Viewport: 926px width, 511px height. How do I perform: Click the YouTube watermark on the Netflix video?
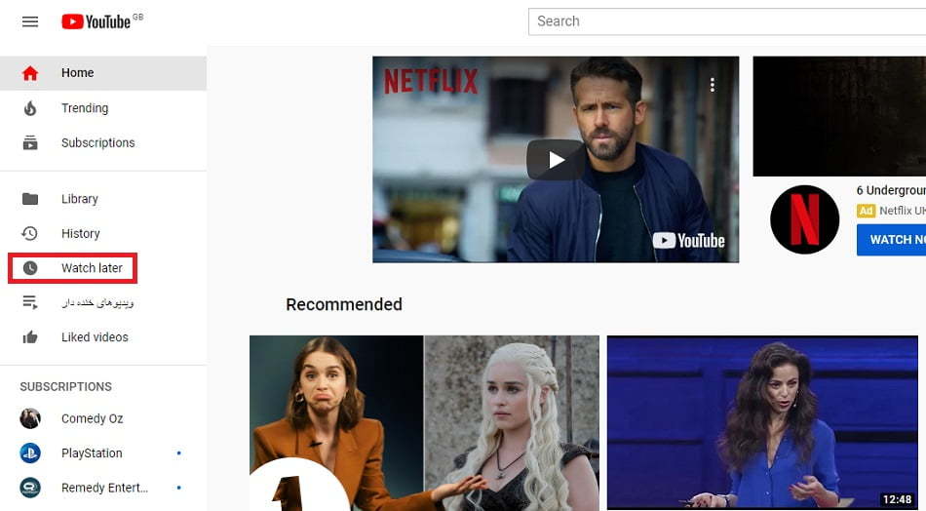(688, 241)
